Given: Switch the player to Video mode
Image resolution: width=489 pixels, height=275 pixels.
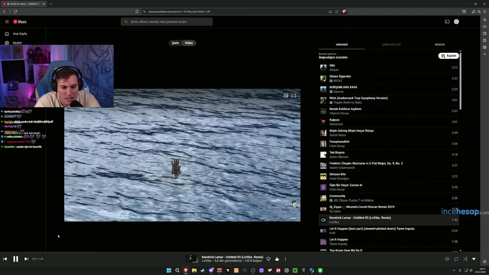Looking at the screenshot, I should pos(189,43).
